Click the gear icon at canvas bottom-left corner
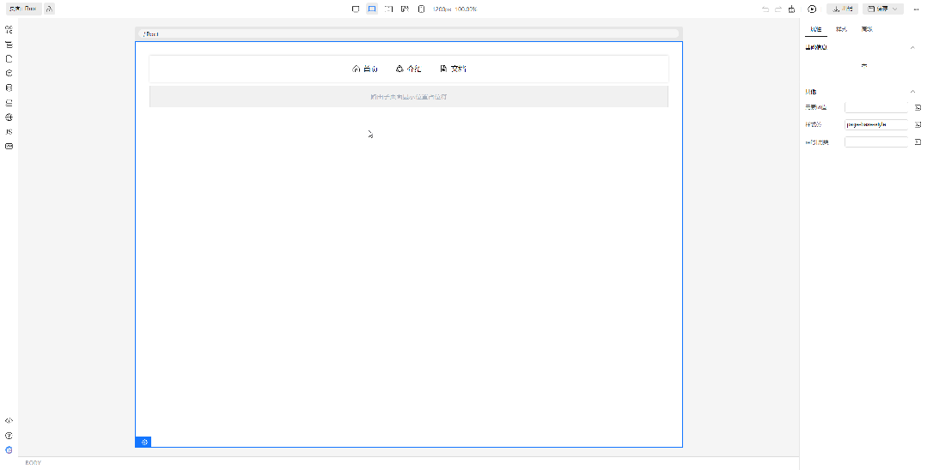This screenshot has width=927, height=470. 143,442
